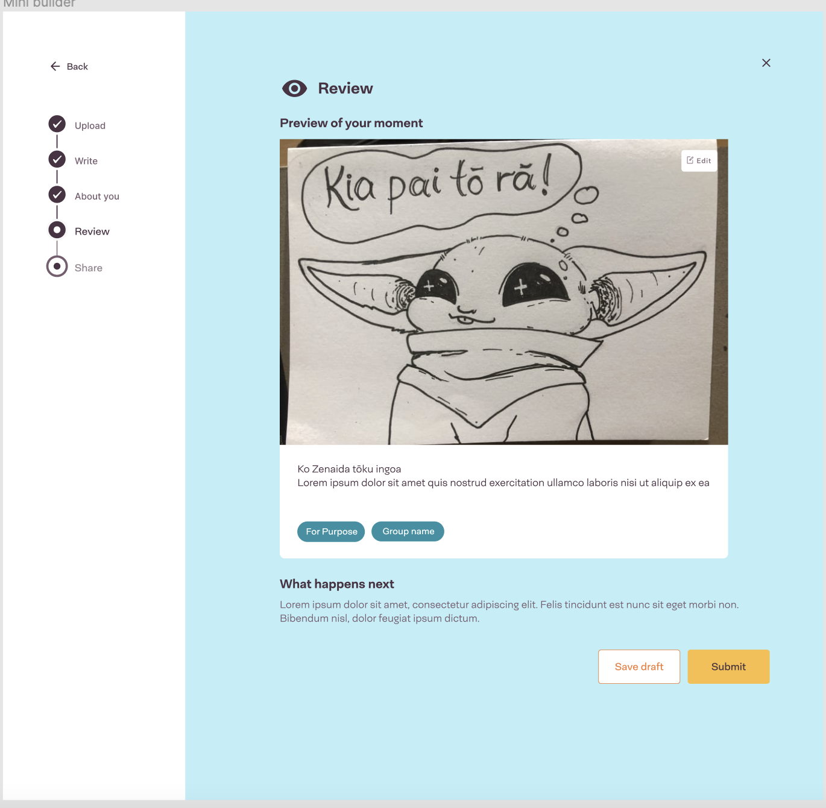Go to the Write step label
Image resolution: width=826 pixels, height=808 pixels.
[86, 161]
